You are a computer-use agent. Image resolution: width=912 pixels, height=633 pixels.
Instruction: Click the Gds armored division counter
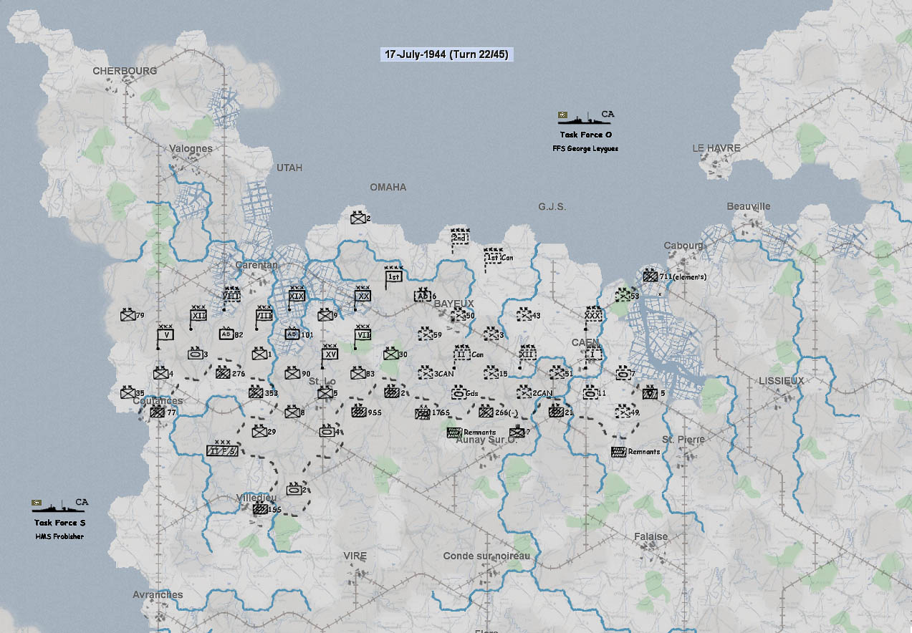point(458,393)
